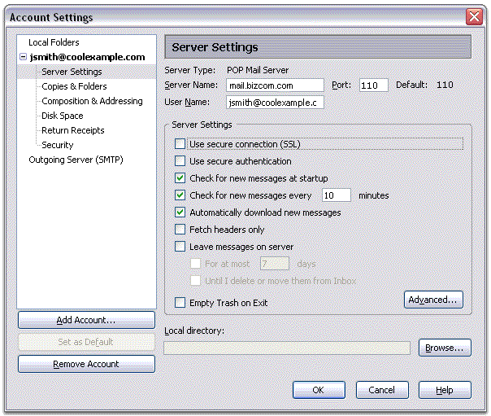Open Return Receipts settings

72,130
